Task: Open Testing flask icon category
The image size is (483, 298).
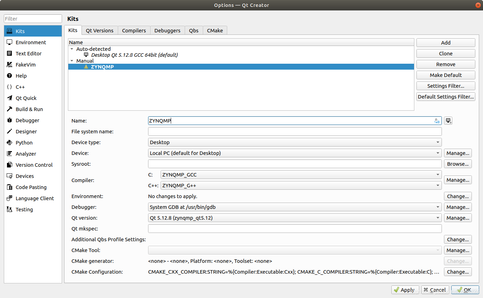Action: (x=10, y=209)
